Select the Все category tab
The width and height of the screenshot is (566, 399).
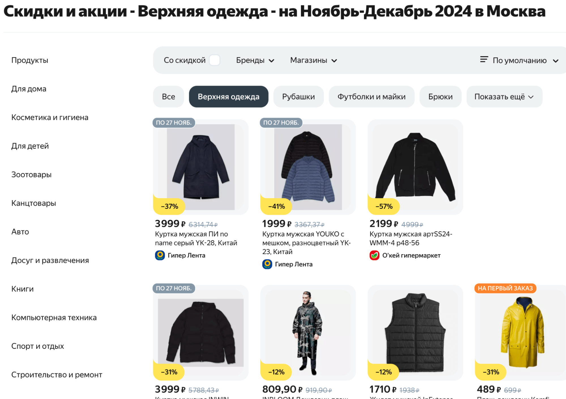click(x=168, y=97)
